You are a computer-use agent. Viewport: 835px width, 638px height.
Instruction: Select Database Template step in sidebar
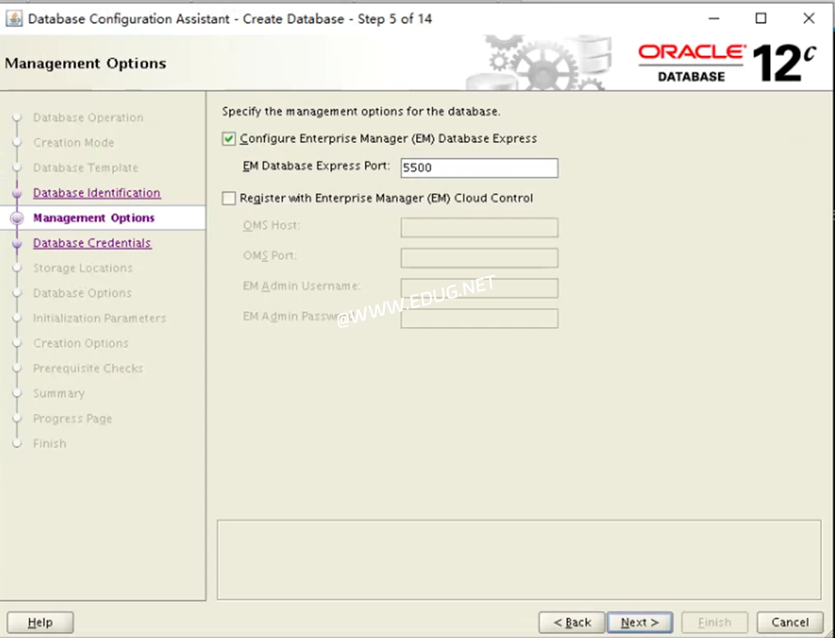(85, 168)
